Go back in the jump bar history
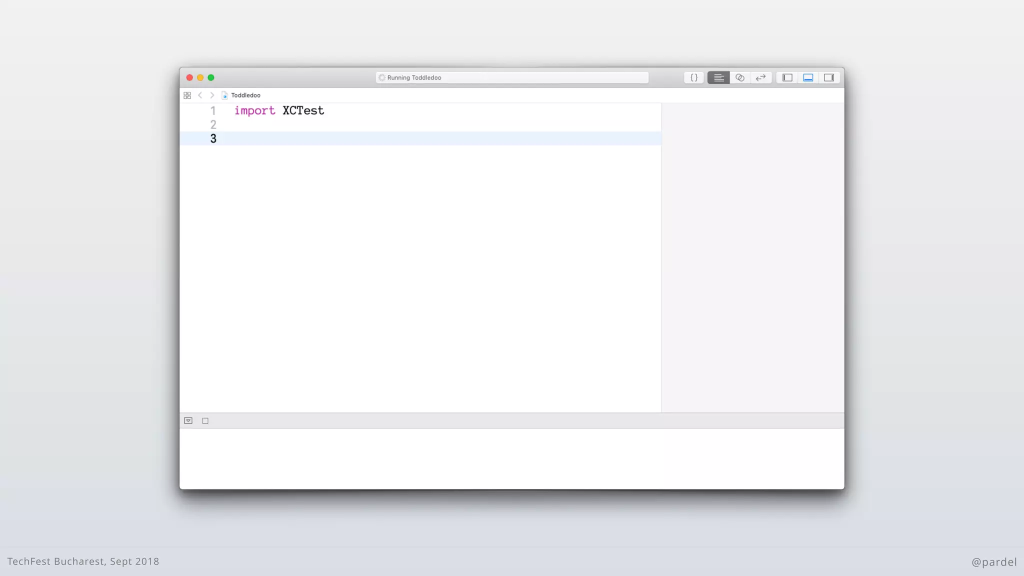Viewport: 1024px width, 576px height. (x=200, y=95)
